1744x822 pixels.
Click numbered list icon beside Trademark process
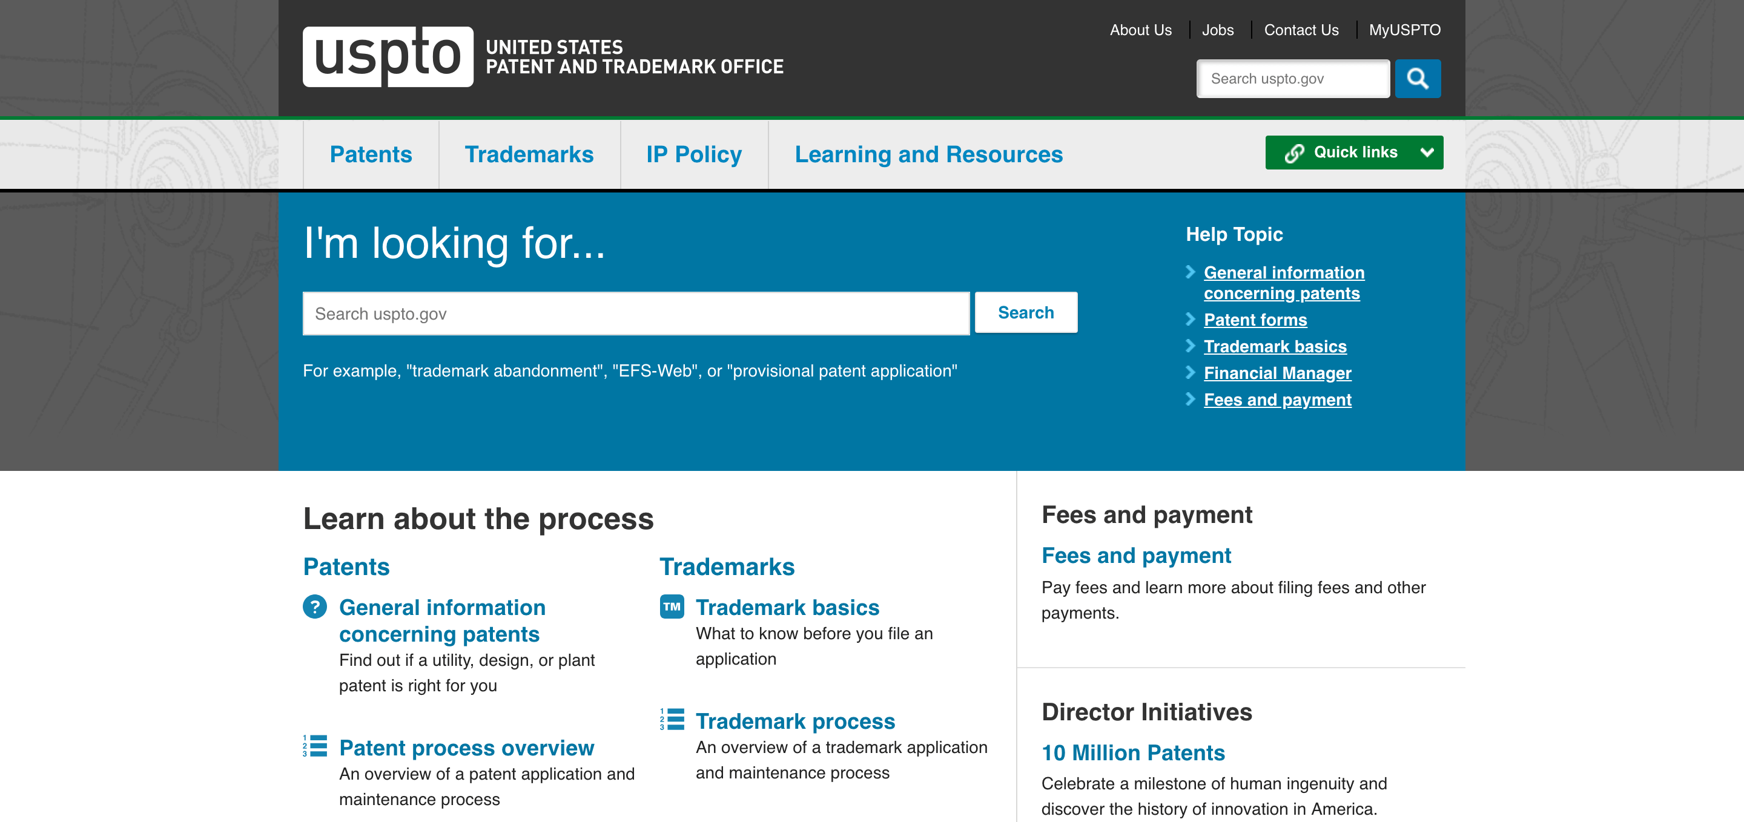672,719
